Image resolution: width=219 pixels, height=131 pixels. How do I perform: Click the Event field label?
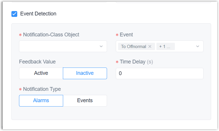[x=126, y=35]
